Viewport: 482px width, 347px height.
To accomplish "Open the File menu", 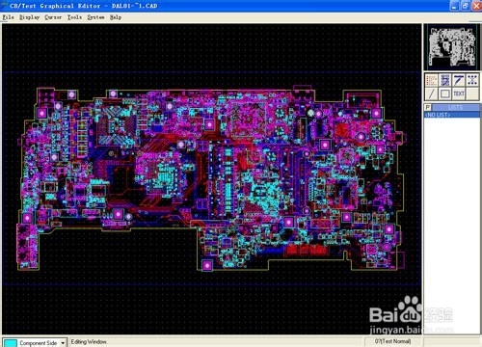I will 8,17.
